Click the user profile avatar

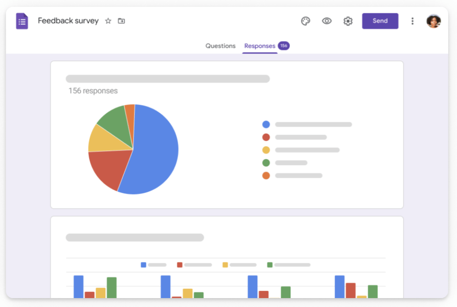(433, 21)
